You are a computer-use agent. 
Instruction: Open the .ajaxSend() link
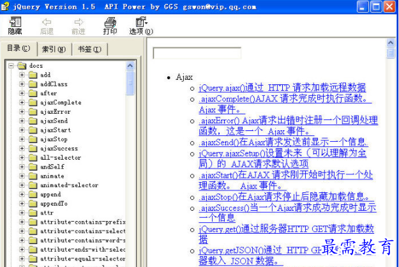283,142
